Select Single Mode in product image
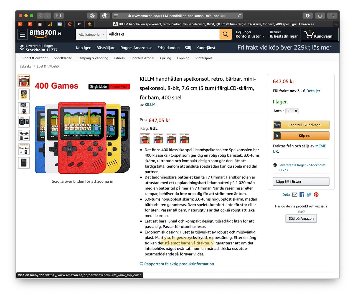The height and width of the screenshot is (299, 355). click(x=98, y=87)
